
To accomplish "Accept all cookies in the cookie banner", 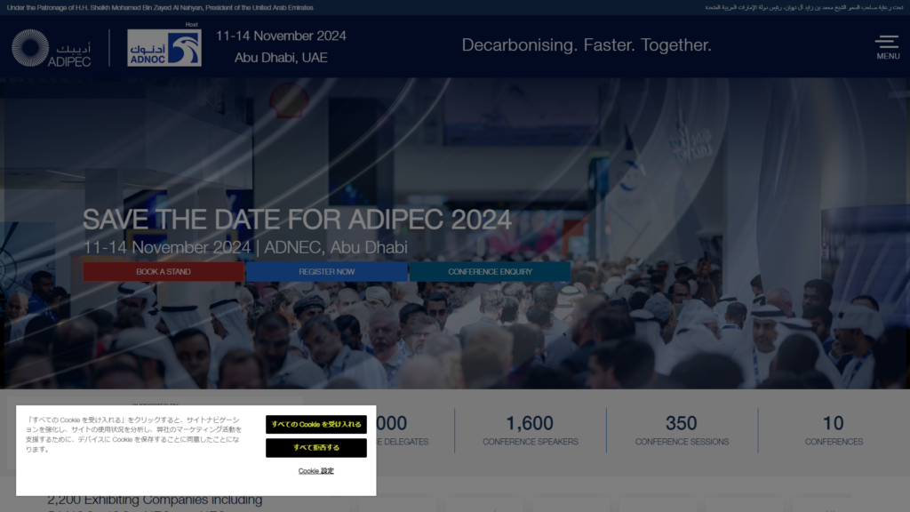I will point(316,424).
